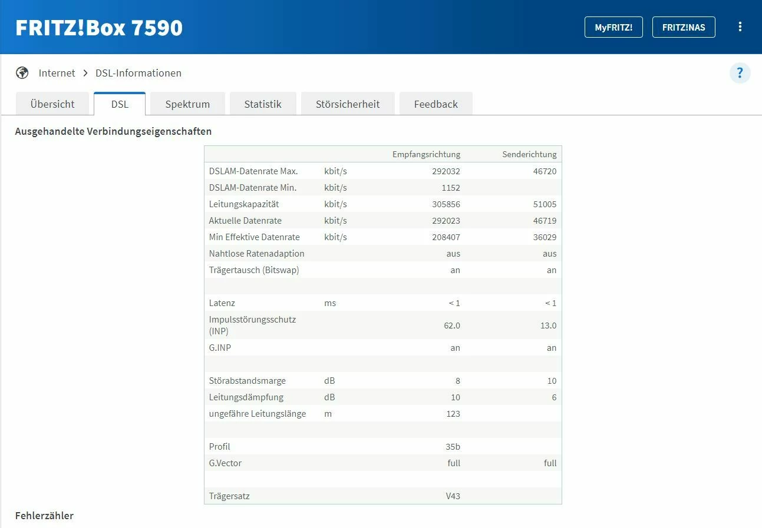
Task: Click the Profil row label
Action: pyautogui.click(x=220, y=447)
